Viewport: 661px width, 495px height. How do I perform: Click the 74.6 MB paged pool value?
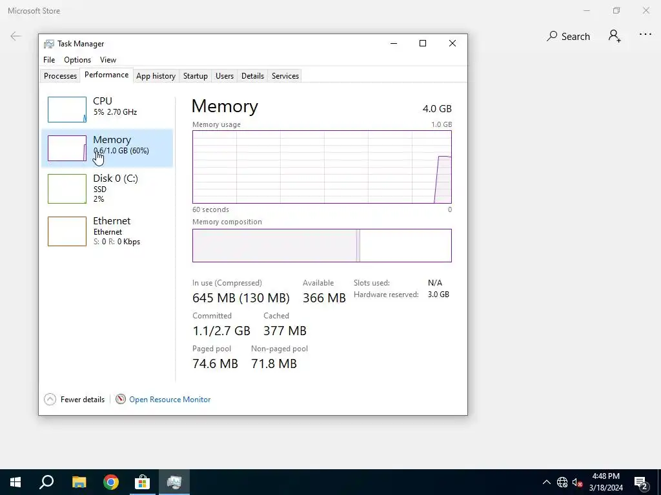[x=215, y=364]
